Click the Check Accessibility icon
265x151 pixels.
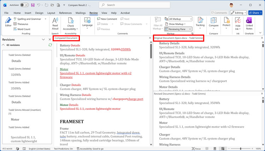tap(71, 20)
